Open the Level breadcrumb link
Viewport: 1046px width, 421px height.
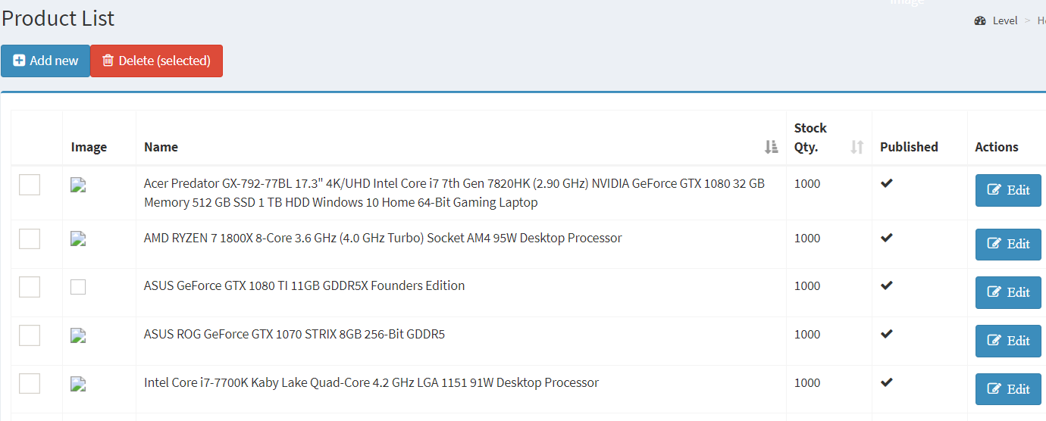point(1005,20)
